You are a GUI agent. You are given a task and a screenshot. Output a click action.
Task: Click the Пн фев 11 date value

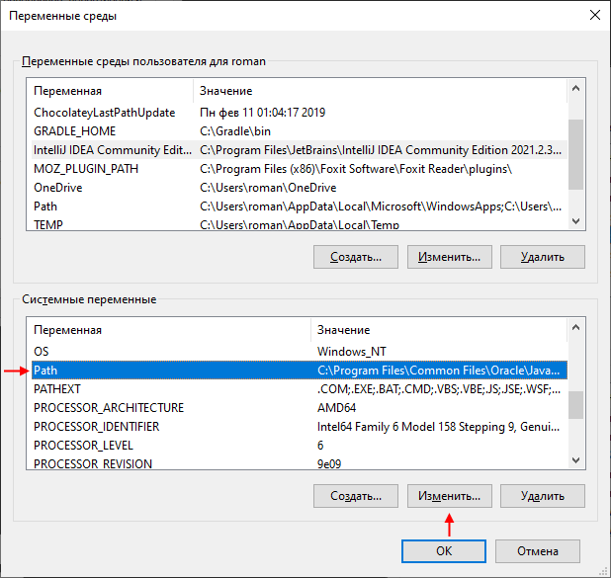(262, 113)
